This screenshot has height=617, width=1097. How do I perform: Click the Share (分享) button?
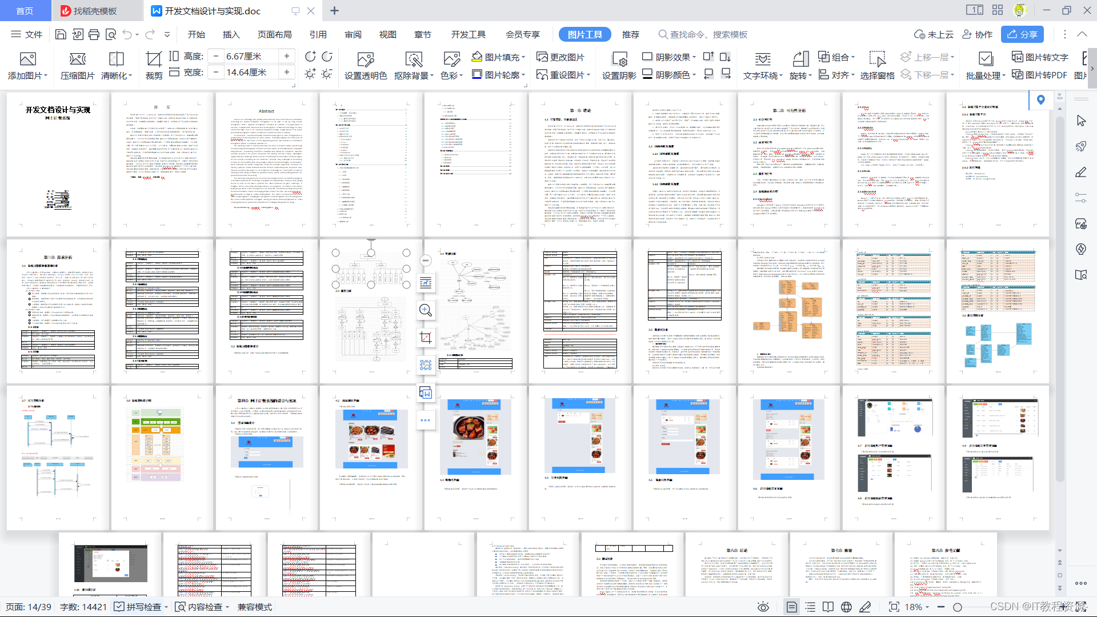click(x=1022, y=34)
